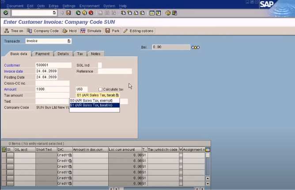The height and width of the screenshot is (190, 295).
Task: Toggle the W checkbox in third item row
Action: [181, 167]
